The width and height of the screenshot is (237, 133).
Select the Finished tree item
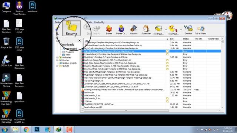tap(66, 60)
